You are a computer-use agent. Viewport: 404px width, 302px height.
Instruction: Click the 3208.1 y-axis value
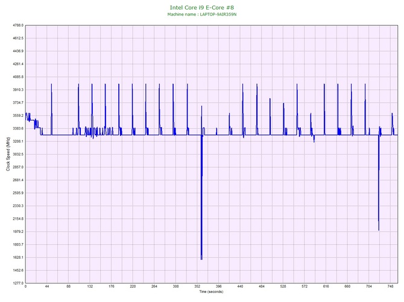click(x=18, y=141)
